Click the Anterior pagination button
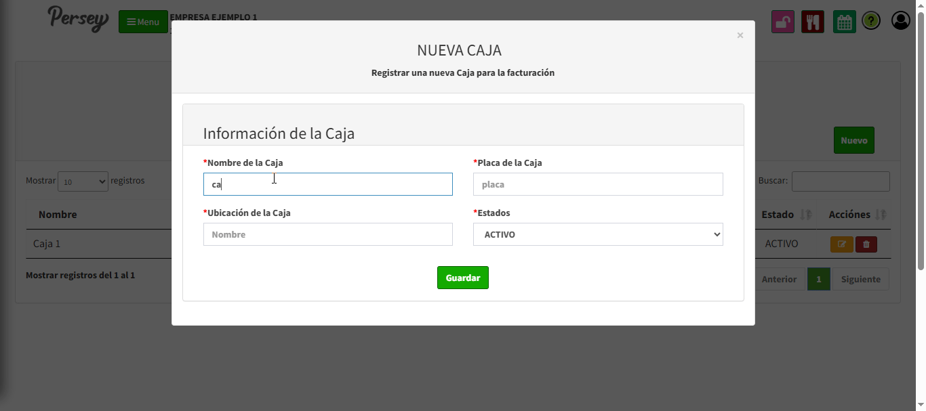Screen dimensions: 926x411 [779, 279]
